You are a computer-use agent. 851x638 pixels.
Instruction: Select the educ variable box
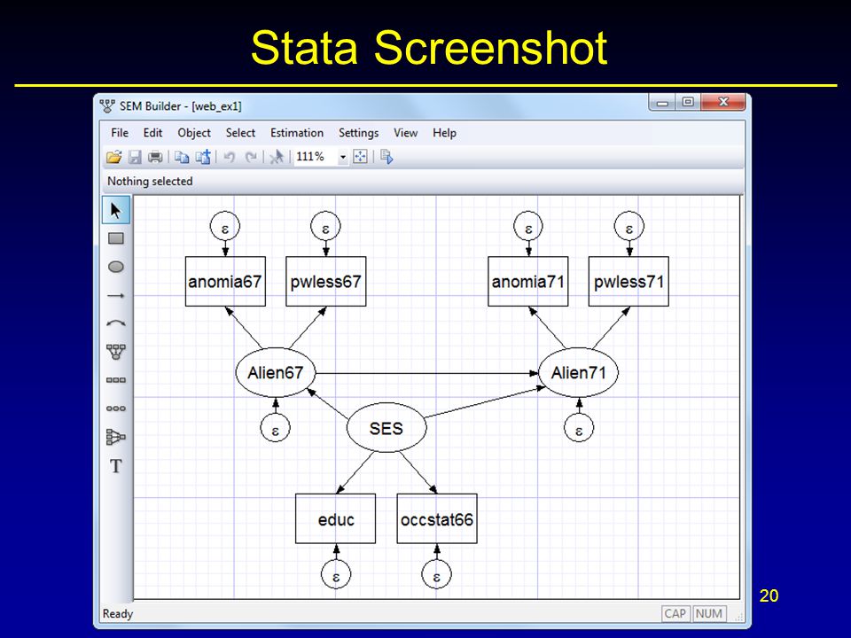(335, 519)
